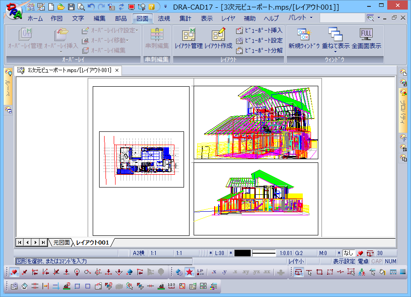
Task: Click the ribbon search input field
Action: [342, 18]
